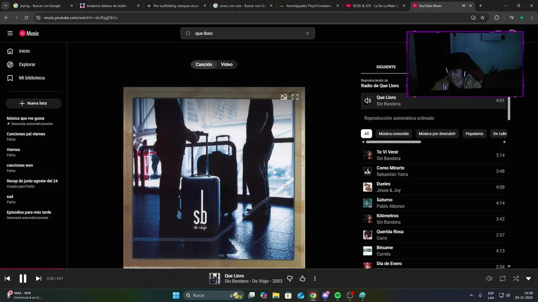The width and height of the screenshot is (538, 302).
Task: Switch to JESSE & JOY browser tab
Action: pyautogui.click(x=376, y=6)
